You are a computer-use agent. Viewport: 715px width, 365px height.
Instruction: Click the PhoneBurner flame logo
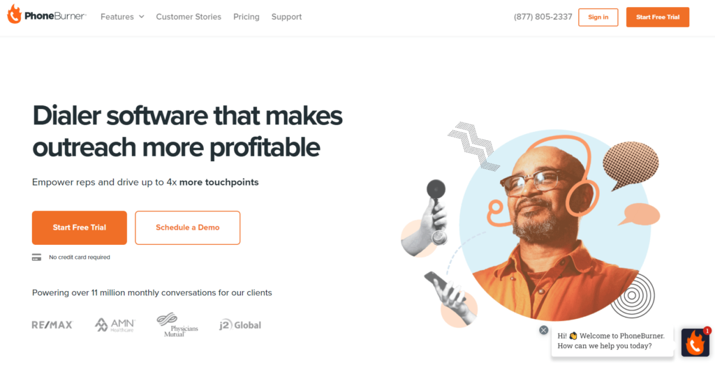pyautogui.click(x=14, y=15)
